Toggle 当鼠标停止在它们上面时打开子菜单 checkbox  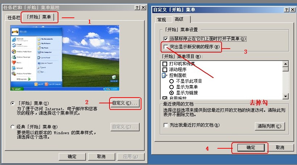tap(166, 39)
